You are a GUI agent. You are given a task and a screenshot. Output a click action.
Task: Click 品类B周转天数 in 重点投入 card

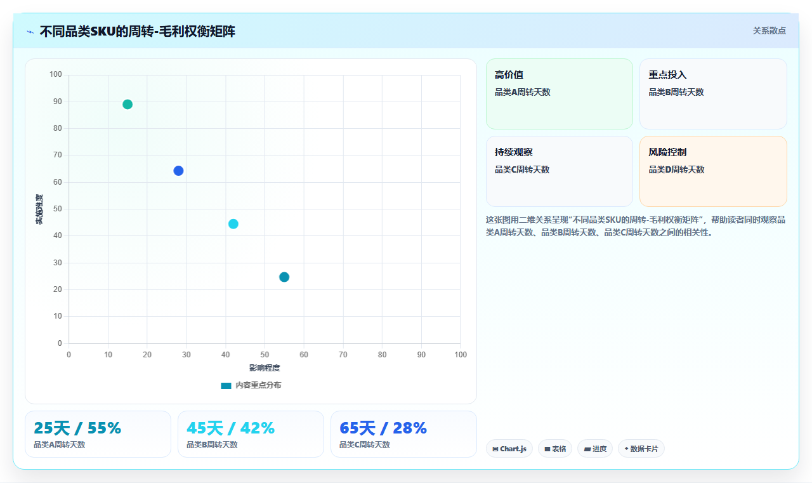point(676,92)
